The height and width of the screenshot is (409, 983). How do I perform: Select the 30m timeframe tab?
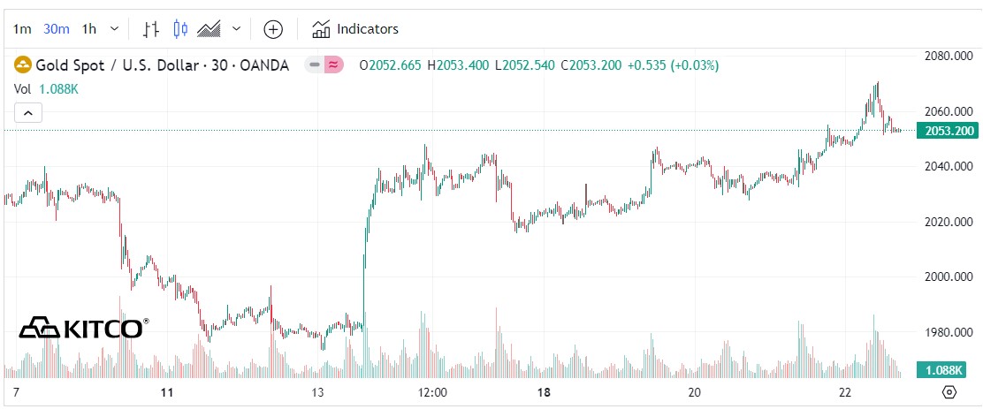(x=56, y=29)
